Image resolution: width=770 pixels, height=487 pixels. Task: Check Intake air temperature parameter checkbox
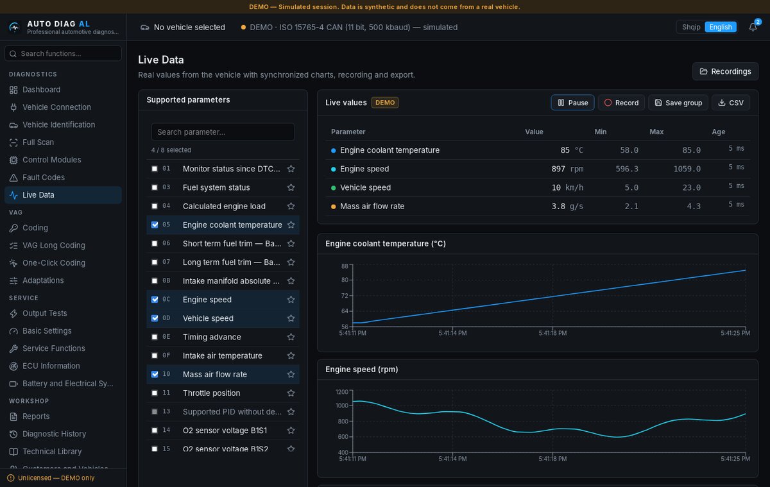coord(155,355)
